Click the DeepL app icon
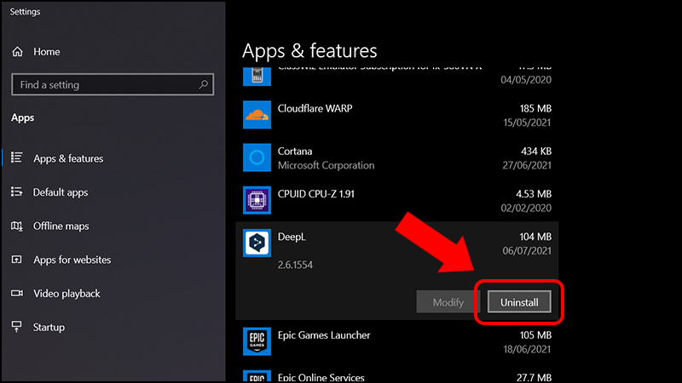The image size is (682, 383). (257, 243)
